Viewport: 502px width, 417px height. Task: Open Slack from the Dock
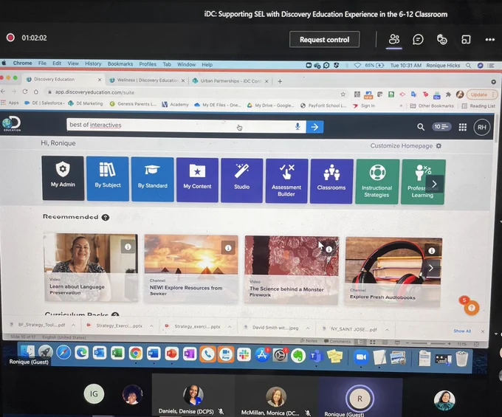pos(244,354)
